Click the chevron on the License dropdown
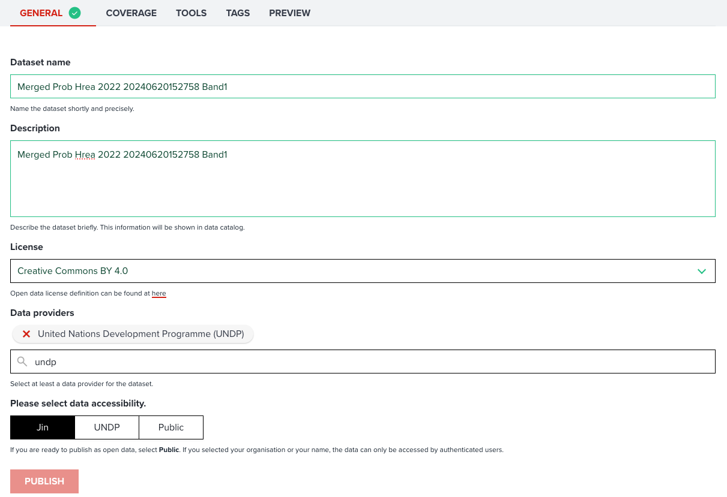727x497 pixels. [x=701, y=271]
